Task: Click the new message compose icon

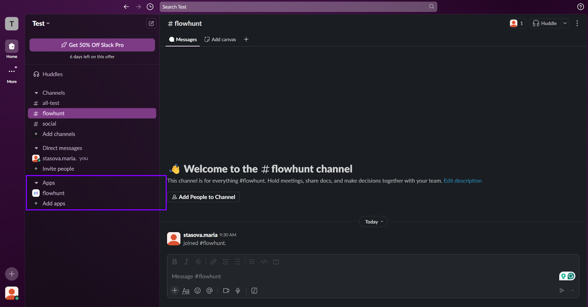Action: 151,24
